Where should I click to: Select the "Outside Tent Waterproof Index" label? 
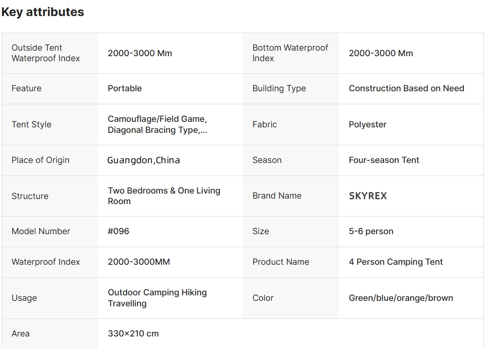pos(46,53)
